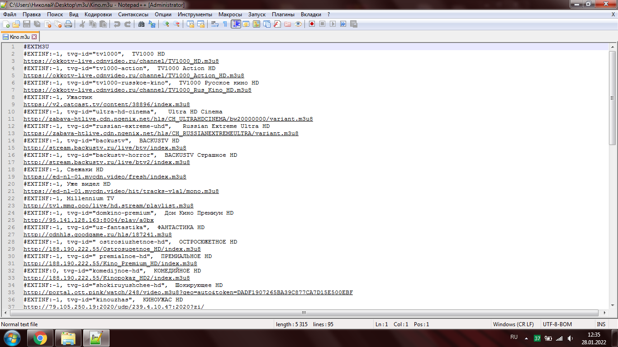Open Google Chrome from the taskbar
Image resolution: width=618 pixels, height=347 pixels.
pyautogui.click(x=40, y=338)
